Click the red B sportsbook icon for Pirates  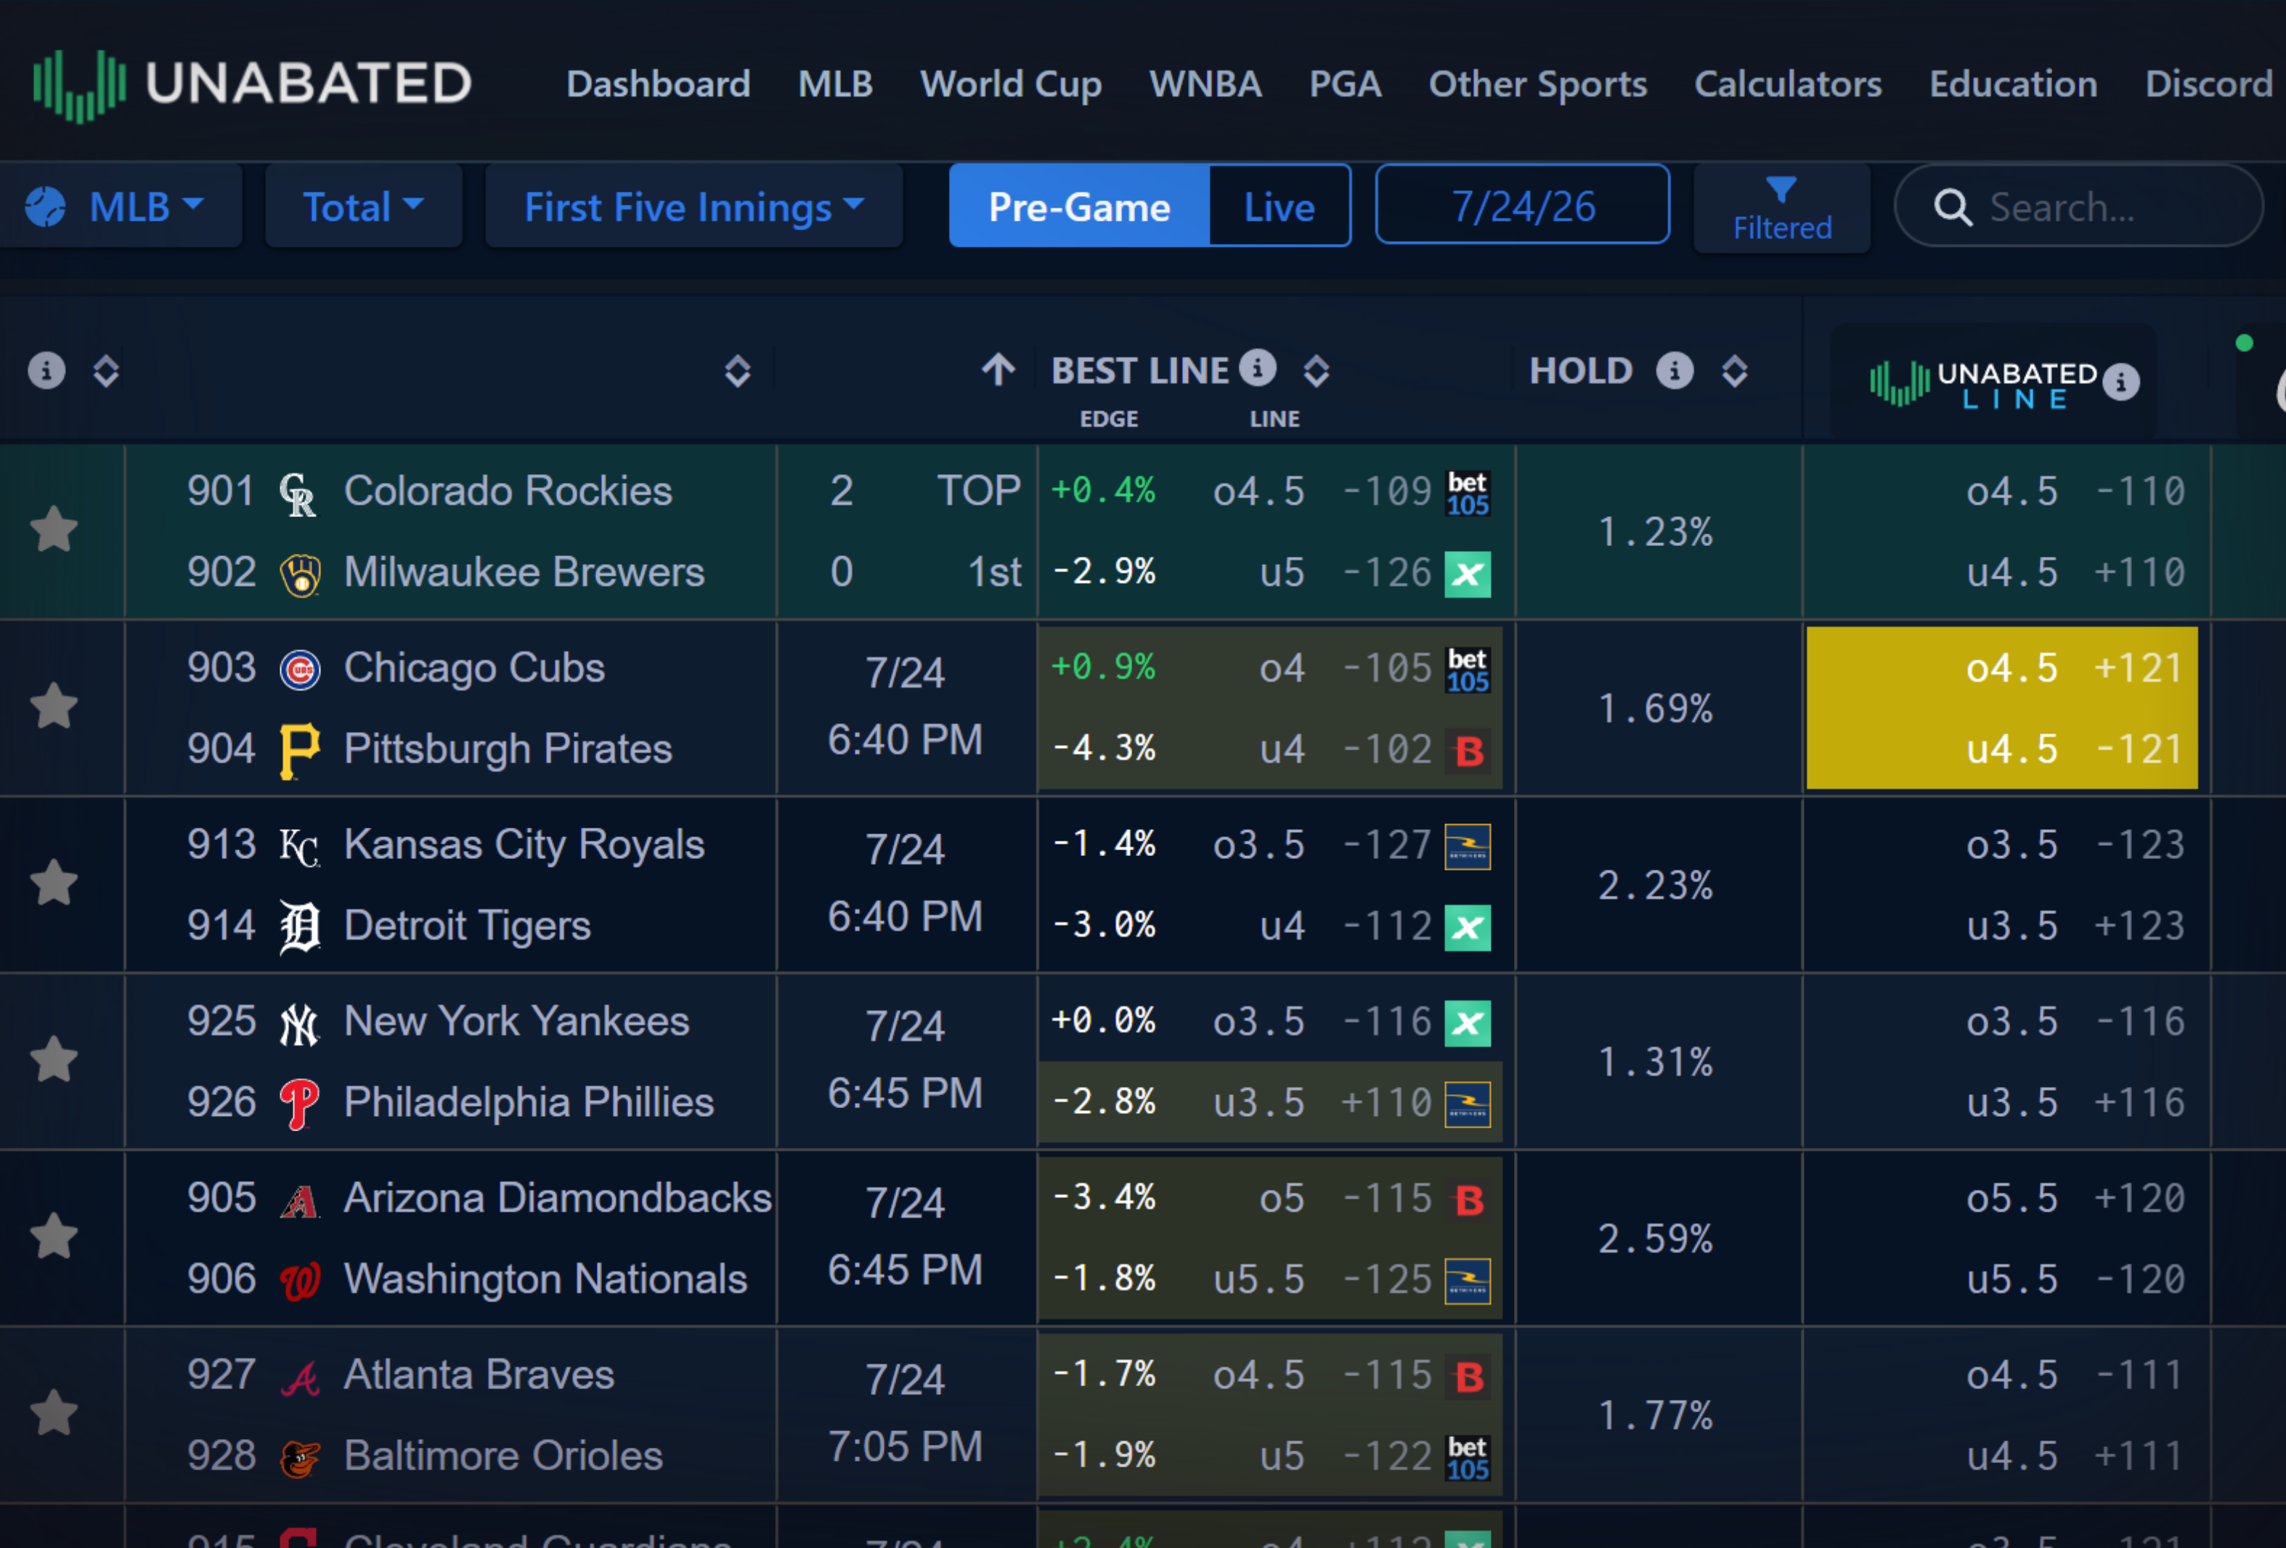pos(1468,751)
